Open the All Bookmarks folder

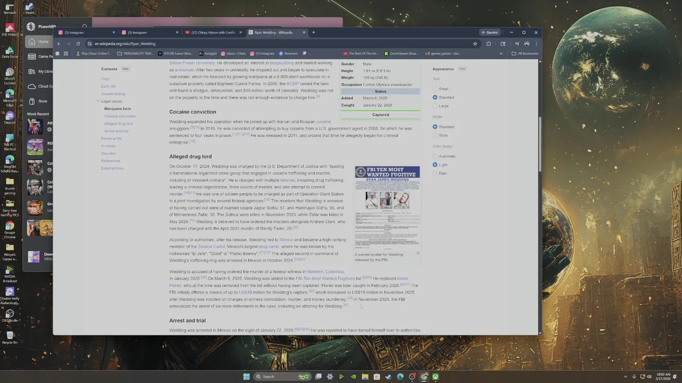coord(525,53)
